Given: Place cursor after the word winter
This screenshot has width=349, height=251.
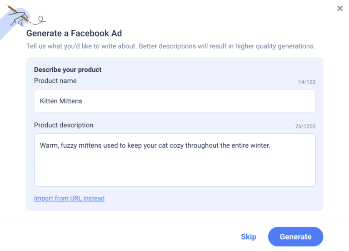Looking at the screenshot, I should 271,146.
